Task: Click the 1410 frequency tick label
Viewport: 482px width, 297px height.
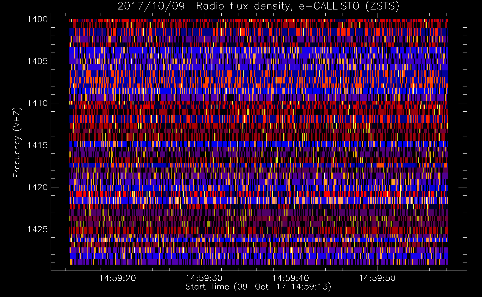Action: (x=37, y=103)
